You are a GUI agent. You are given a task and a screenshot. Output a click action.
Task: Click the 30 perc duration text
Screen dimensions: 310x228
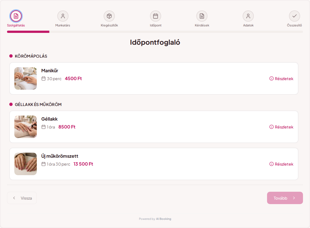tap(54, 79)
